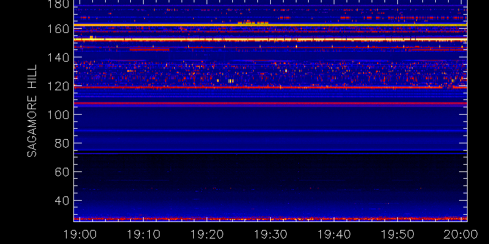Click the 180 frequency axis label
Screen dimensions: 489x244
point(58,4)
